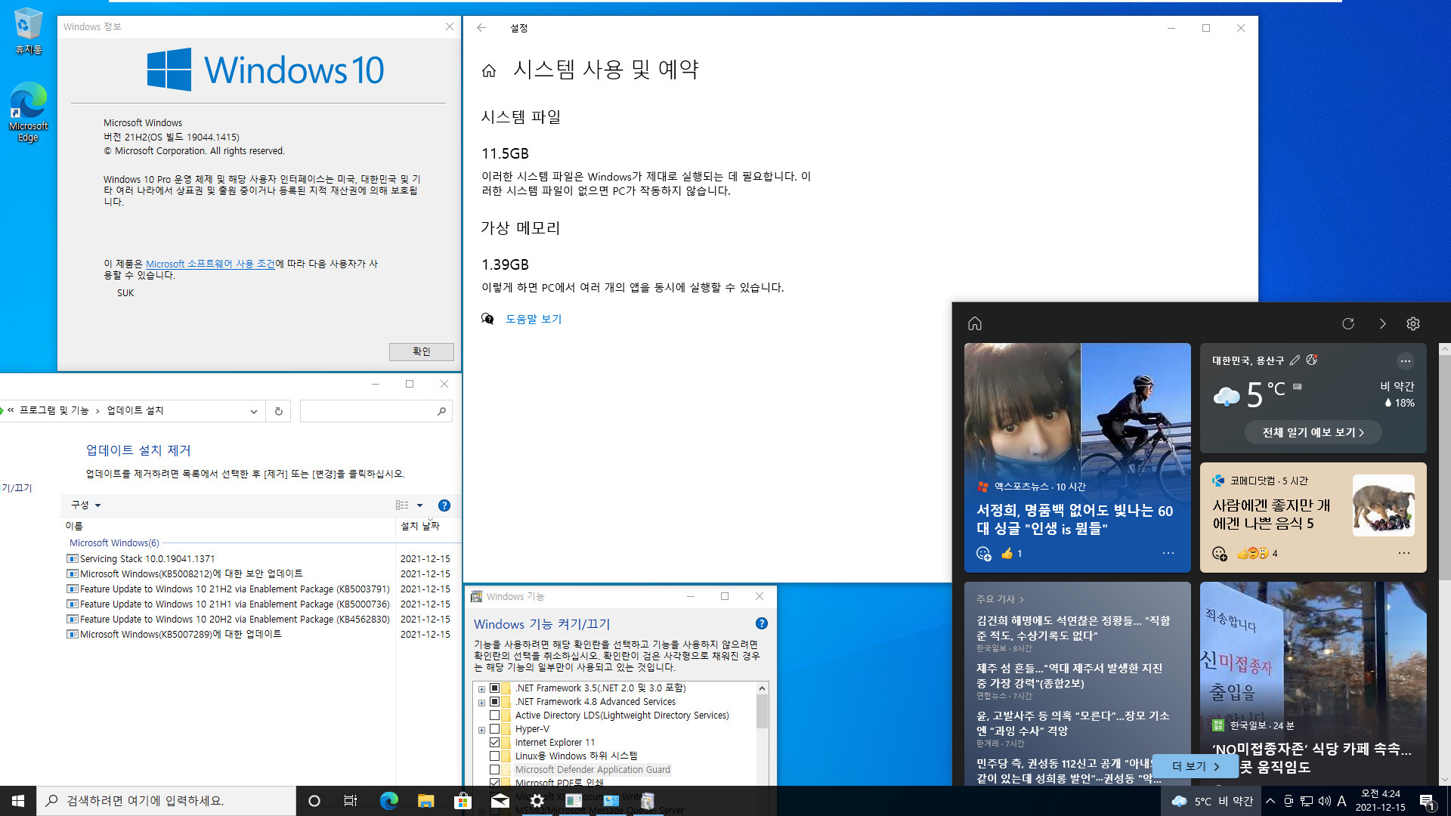The image size is (1451, 816).
Task: Launch Edge from the taskbar
Action: click(x=388, y=801)
